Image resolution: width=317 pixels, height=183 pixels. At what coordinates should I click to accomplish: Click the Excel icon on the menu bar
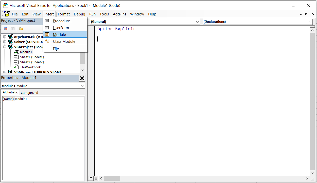click(7, 14)
